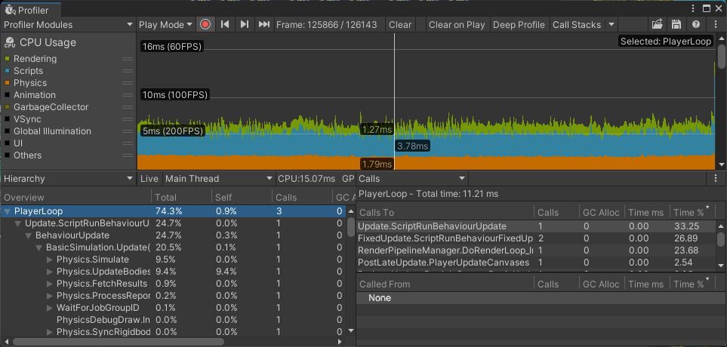Viewport: 727px width, 347px height.
Task: Grab the Global Illumination reorder handle
Action: (x=128, y=131)
